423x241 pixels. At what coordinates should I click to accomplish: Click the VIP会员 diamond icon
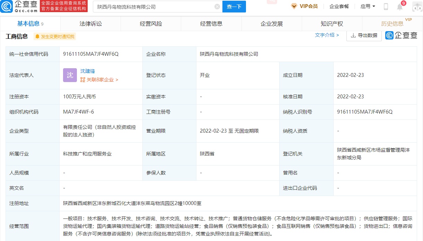(x=294, y=6)
